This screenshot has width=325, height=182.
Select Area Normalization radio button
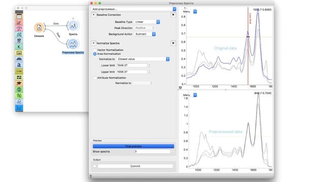click(95, 54)
